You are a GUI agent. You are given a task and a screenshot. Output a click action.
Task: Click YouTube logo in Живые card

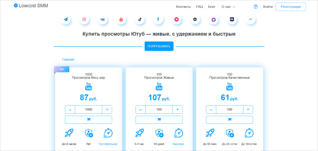159,86
